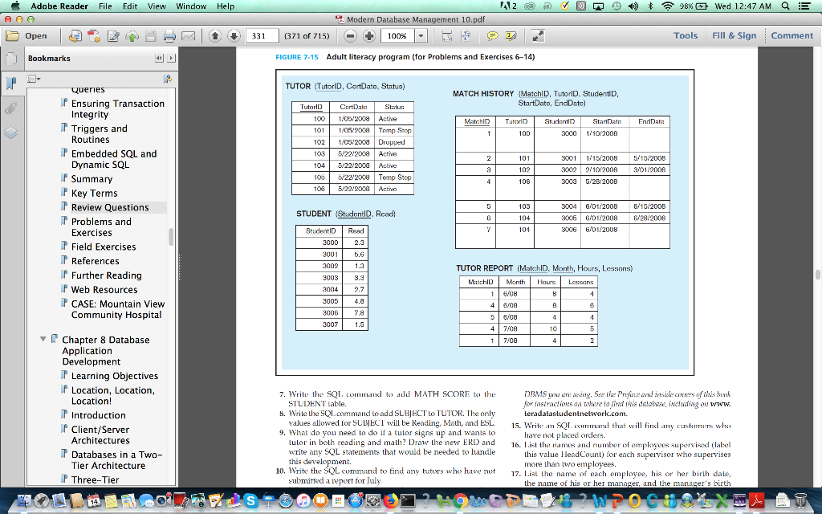
Task: Select the Highlight Text tool
Action: 511,35
